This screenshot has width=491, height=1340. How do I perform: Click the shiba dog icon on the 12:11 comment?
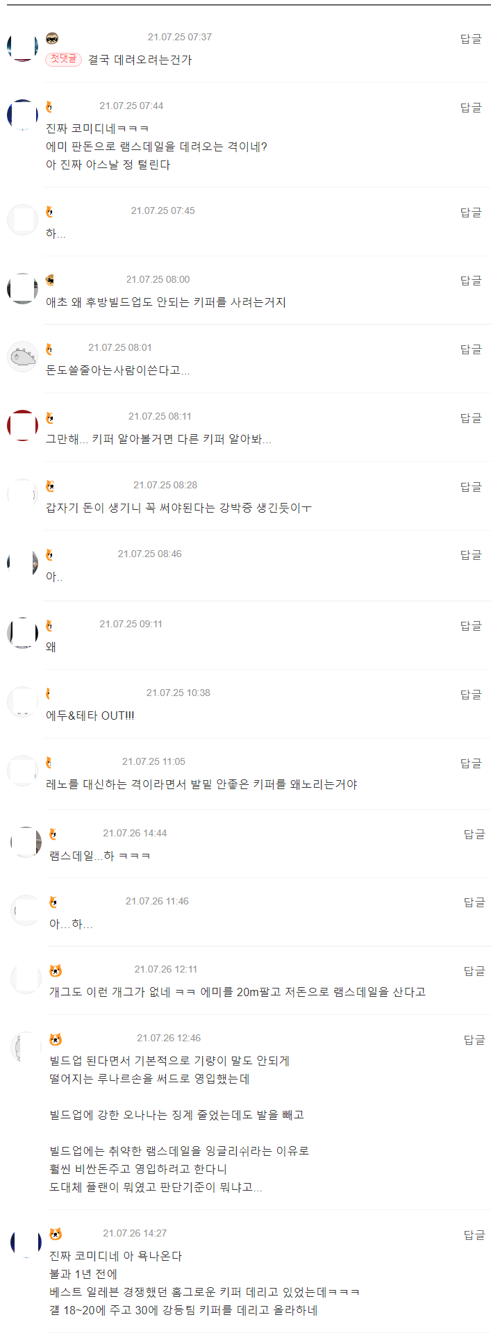click(56, 970)
